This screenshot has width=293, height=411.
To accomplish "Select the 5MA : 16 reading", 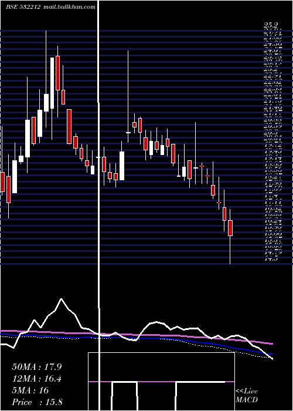I will click(30, 390).
